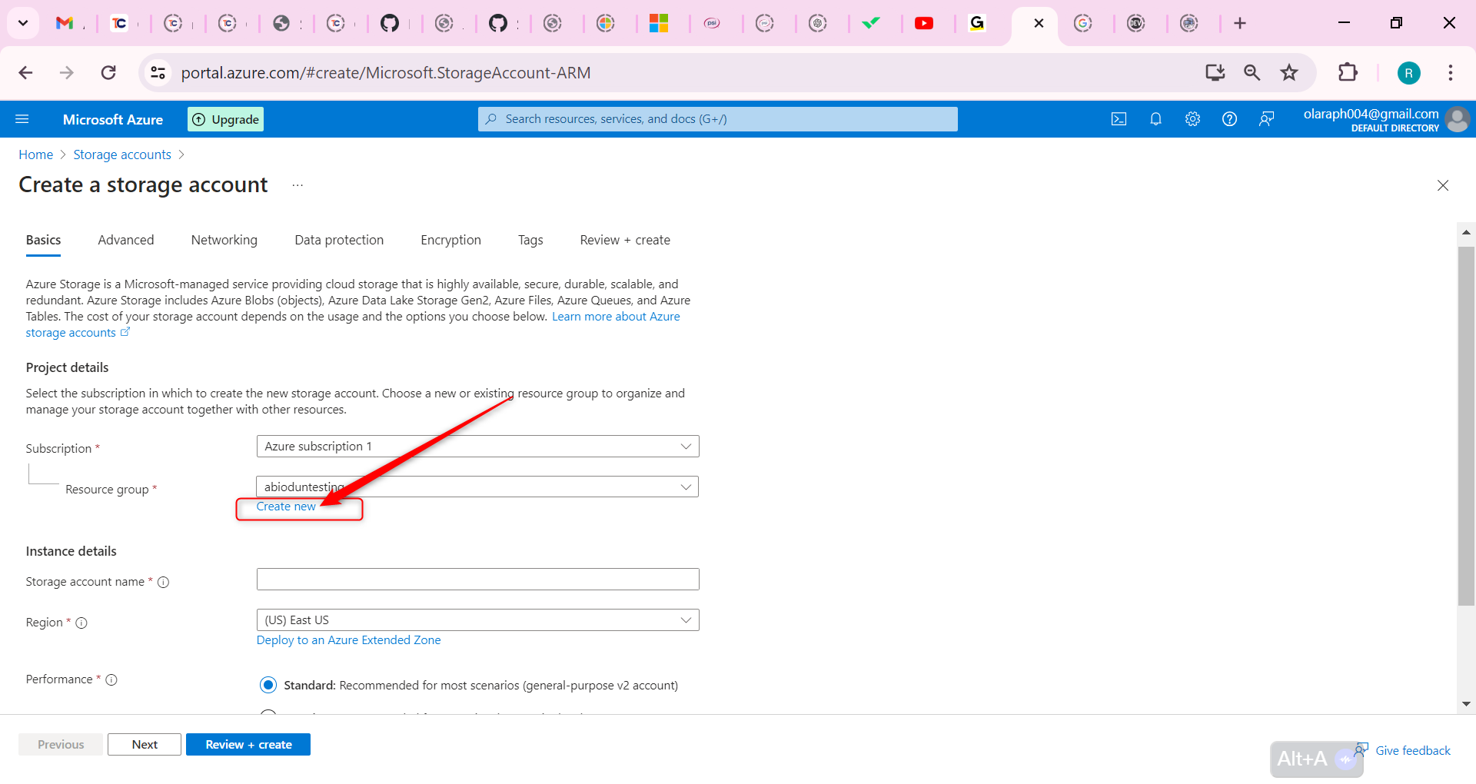Show info tooltip for Region
The width and height of the screenshot is (1476, 784).
(81, 623)
